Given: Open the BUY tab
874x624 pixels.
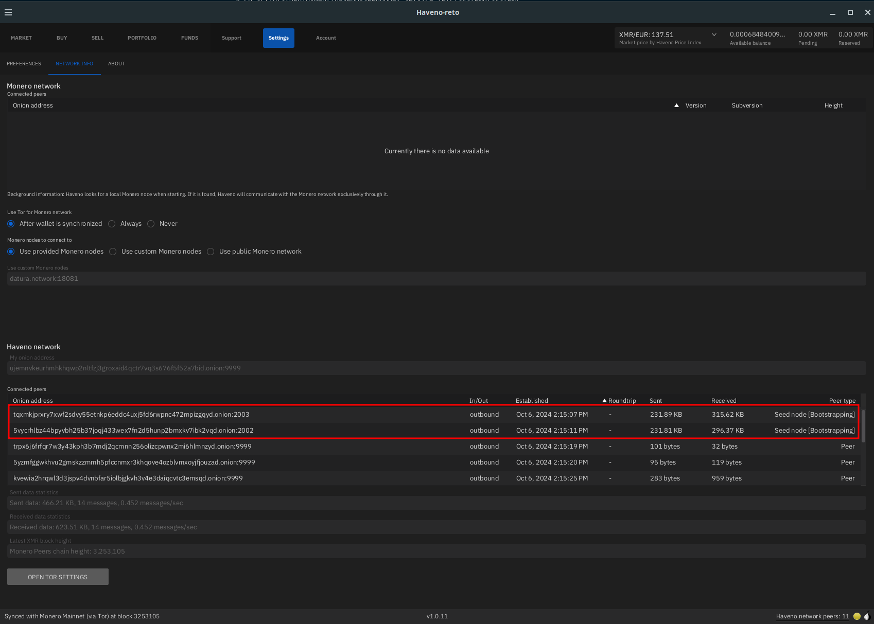Looking at the screenshot, I should click(62, 38).
